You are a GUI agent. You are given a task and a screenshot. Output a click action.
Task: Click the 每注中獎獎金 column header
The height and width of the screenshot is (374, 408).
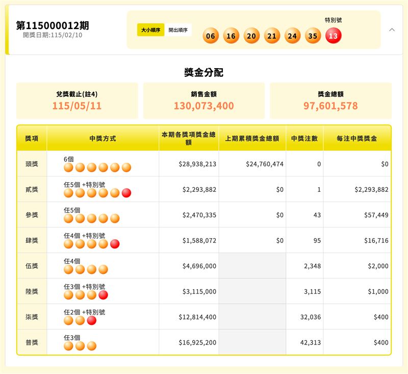click(x=357, y=138)
